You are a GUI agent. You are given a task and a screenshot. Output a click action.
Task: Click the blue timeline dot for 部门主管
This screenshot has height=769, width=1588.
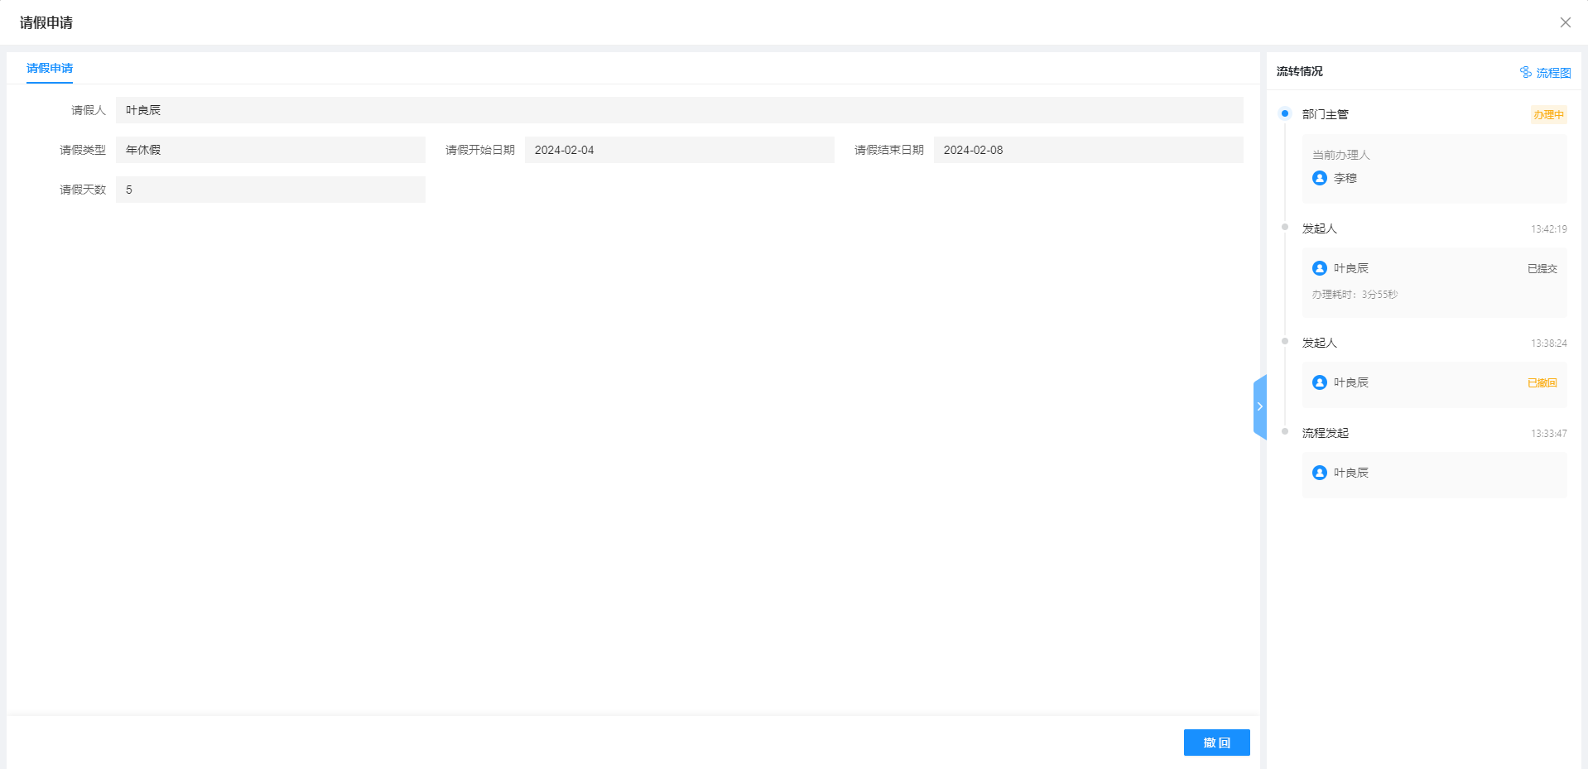point(1285,113)
